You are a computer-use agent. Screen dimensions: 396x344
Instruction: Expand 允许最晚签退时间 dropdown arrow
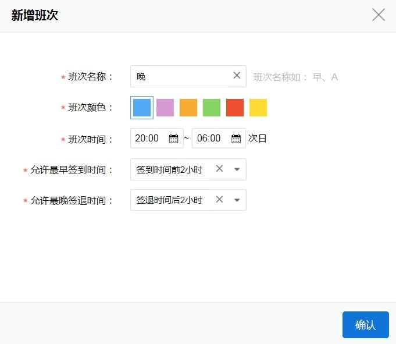click(x=237, y=200)
